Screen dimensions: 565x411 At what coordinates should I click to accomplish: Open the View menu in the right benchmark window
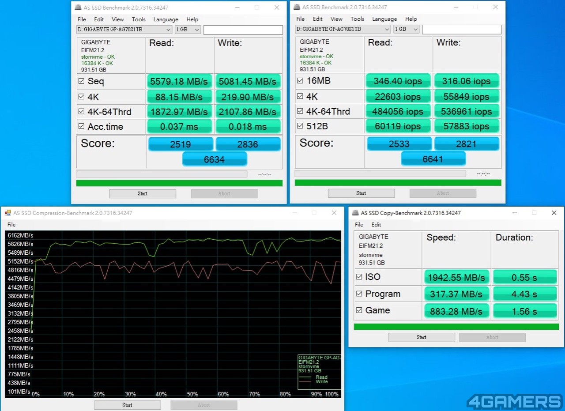pyautogui.click(x=336, y=19)
